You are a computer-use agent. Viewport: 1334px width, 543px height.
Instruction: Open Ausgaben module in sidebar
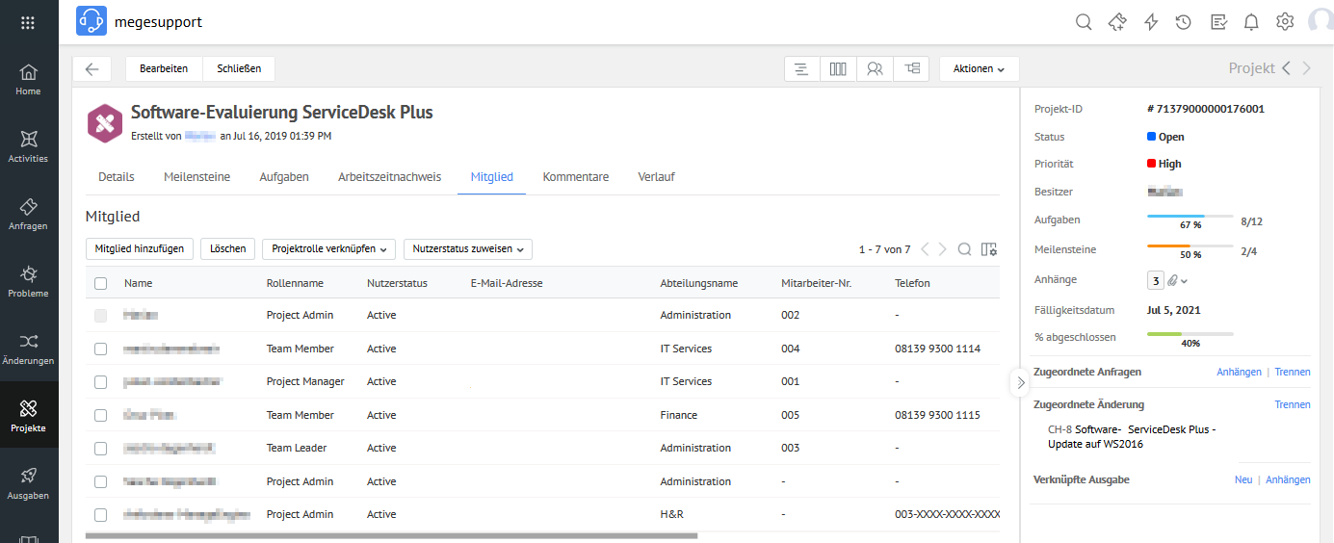tap(29, 484)
